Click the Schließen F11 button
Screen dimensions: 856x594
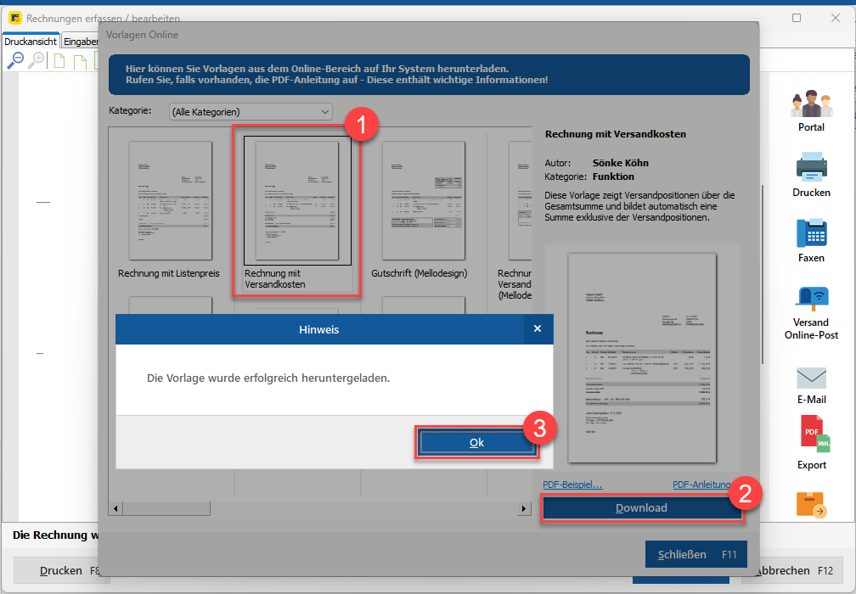click(696, 554)
